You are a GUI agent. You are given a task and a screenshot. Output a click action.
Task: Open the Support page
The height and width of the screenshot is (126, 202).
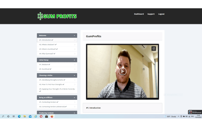pyautogui.click(x=151, y=14)
